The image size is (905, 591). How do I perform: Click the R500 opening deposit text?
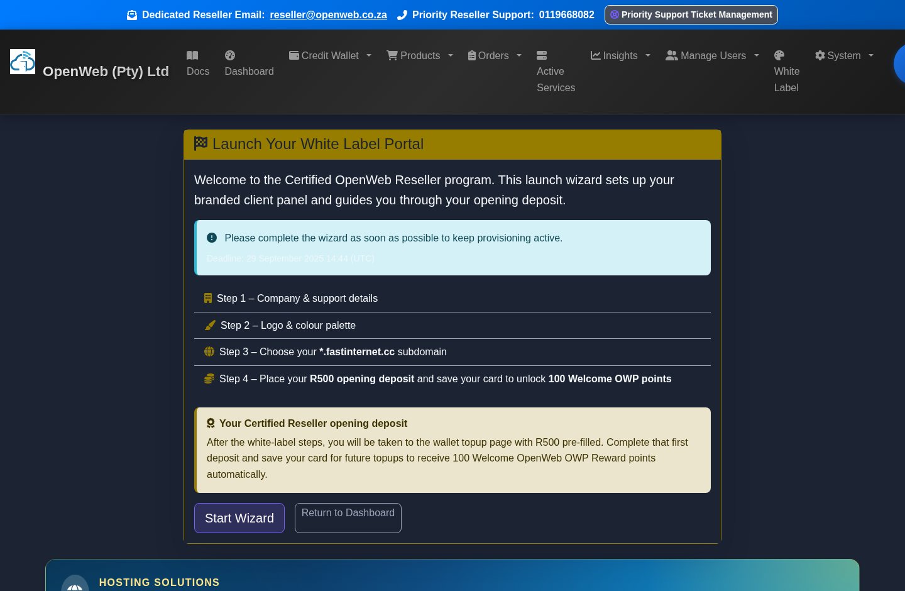click(362, 378)
